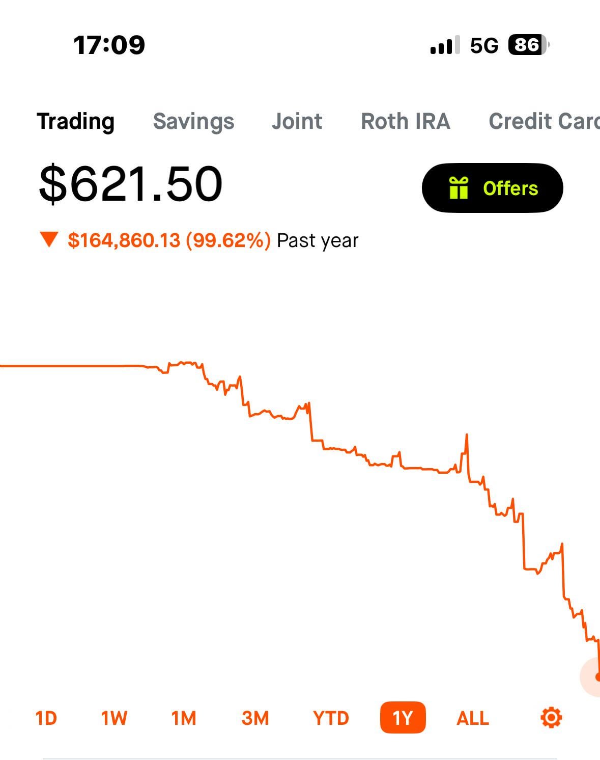The image size is (600, 760).
Task: Tap the red down-triangle loss indicator
Action: click(x=49, y=239)
